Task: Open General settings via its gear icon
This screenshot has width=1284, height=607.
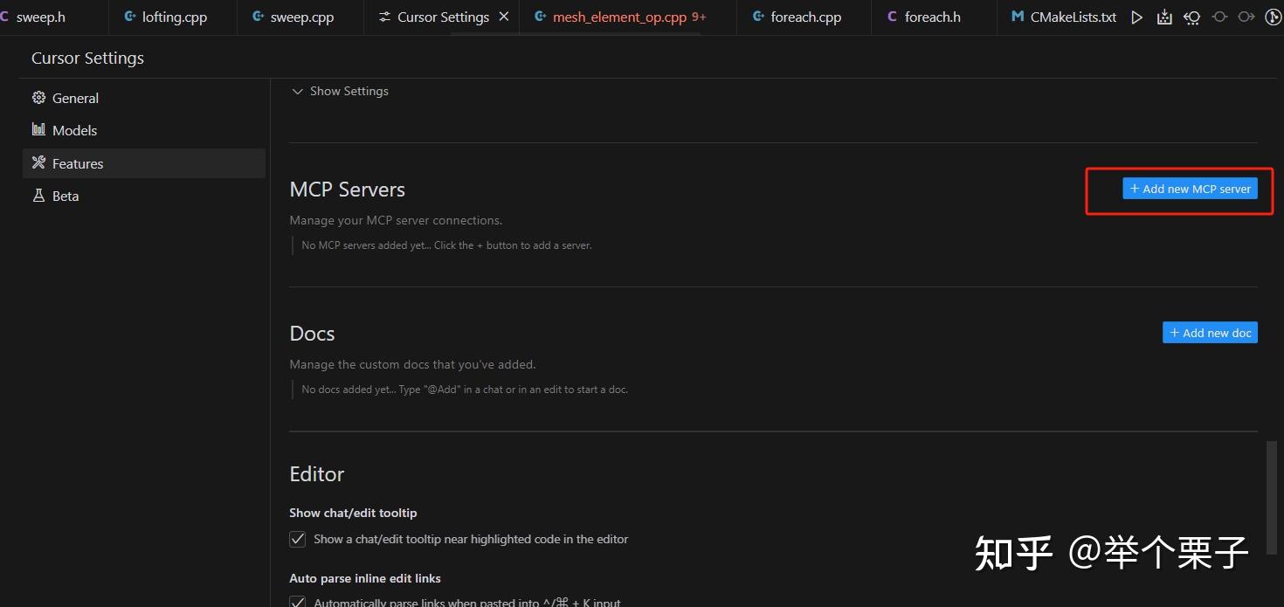Action: (38, 98)
